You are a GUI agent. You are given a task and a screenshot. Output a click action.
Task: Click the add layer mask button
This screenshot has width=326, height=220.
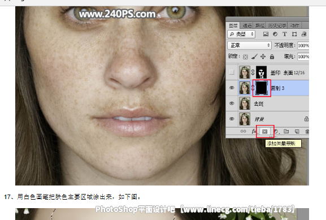click(x=264, y=132)
